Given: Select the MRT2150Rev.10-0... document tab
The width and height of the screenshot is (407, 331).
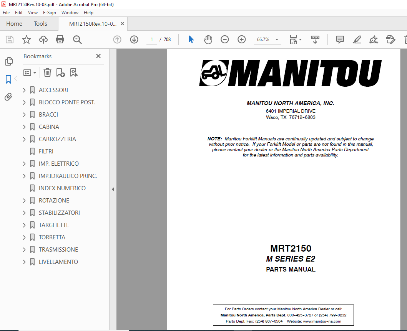Looking at the screenshot, I should [93, 24].
